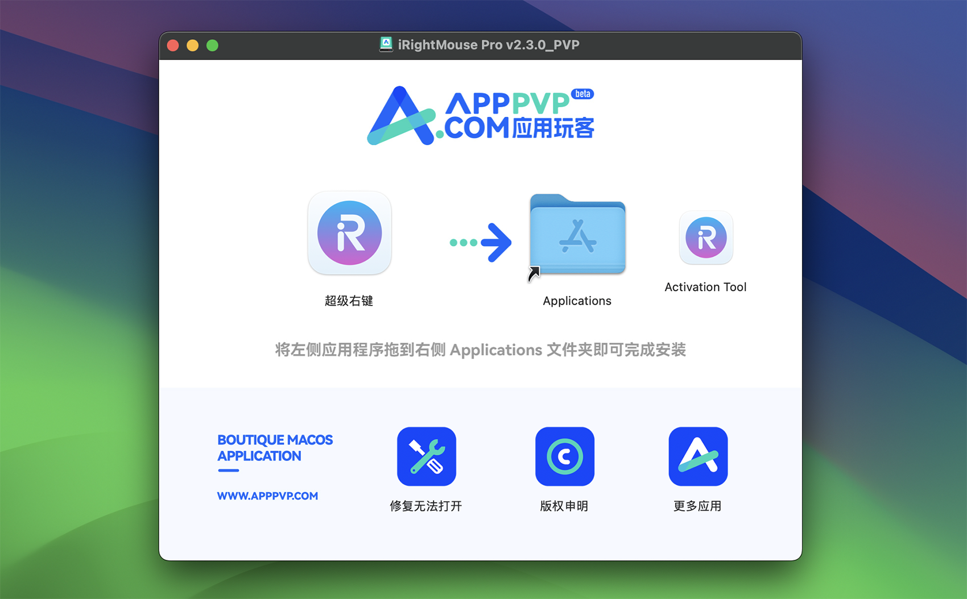
Task: Open the 版权申明 copyright icon
Action: (x=565, y=456)
